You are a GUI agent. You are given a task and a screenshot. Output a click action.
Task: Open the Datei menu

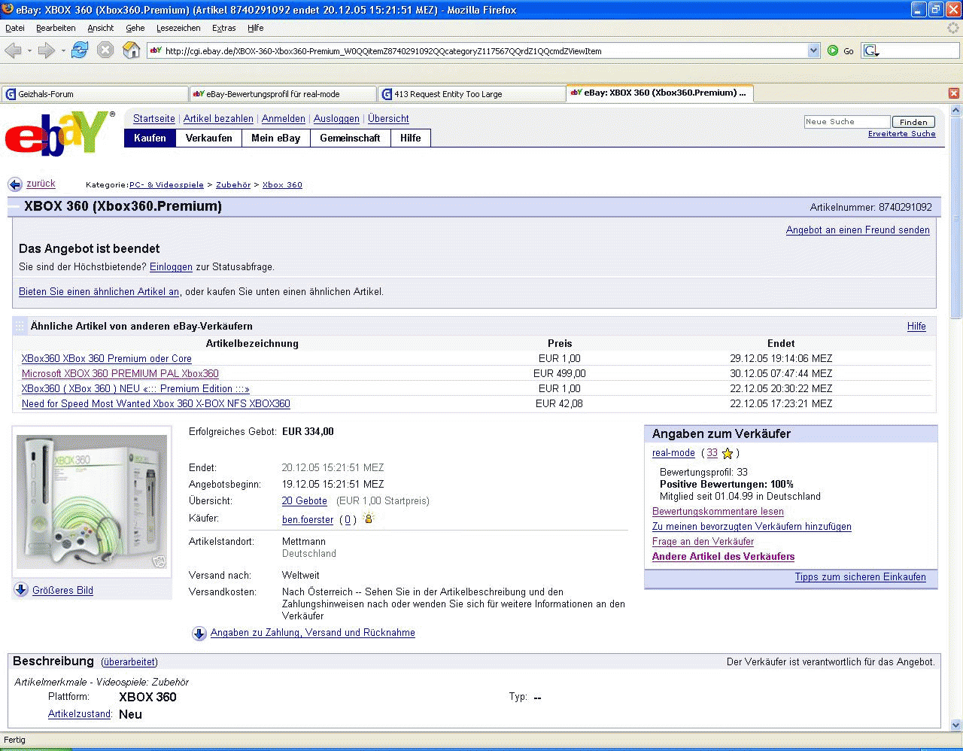click(15, 28)
